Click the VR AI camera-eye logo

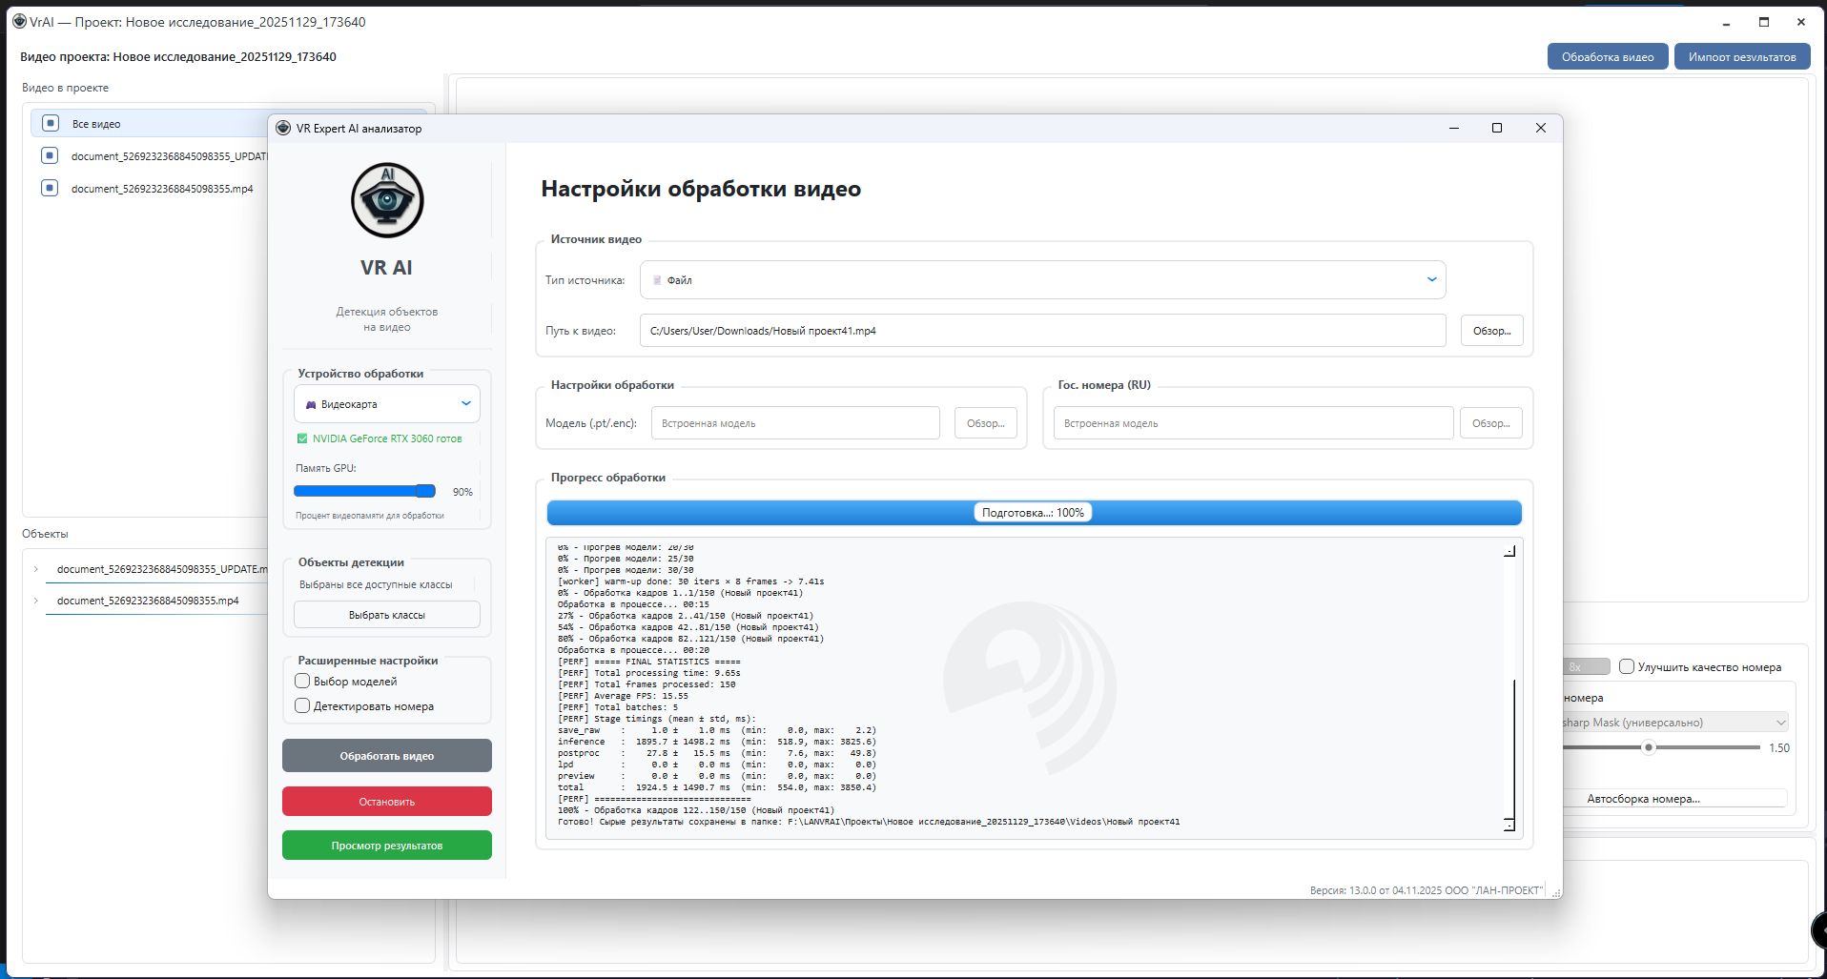click(x=387, y=200)
